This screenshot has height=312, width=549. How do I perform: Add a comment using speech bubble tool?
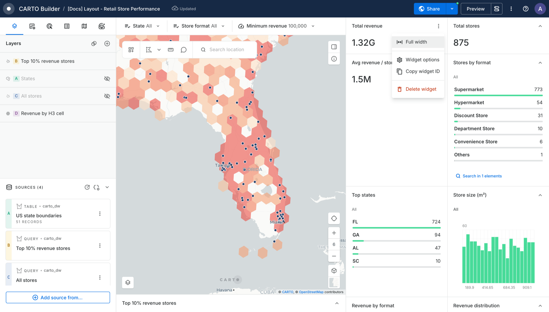[184, 50]
